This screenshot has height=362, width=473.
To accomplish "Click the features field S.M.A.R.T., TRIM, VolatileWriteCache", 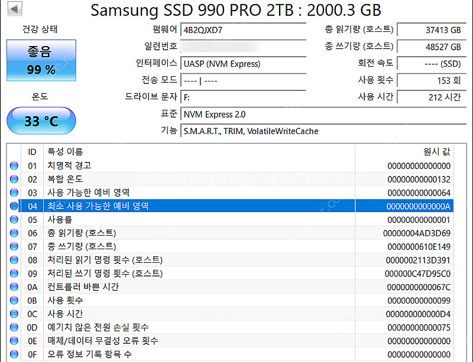I will click(323, 131).
